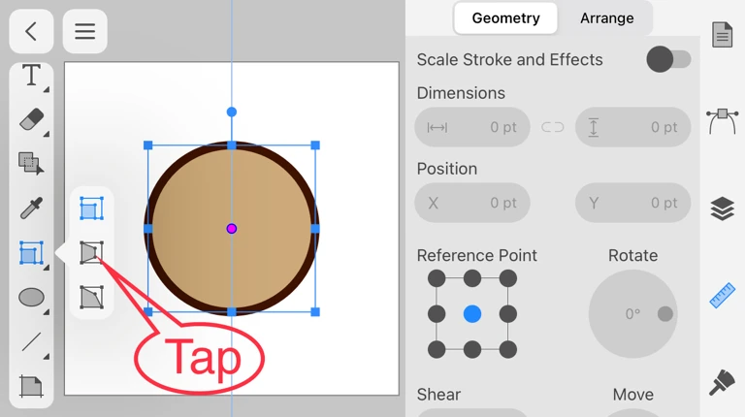Select the Text tool
The image size is (745, 417).
pyautogui.click(x=31, y=76)
